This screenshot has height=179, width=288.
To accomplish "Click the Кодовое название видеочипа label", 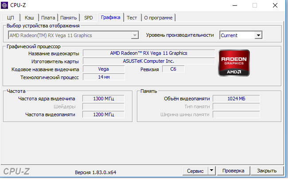I will (x=45, y=69).
